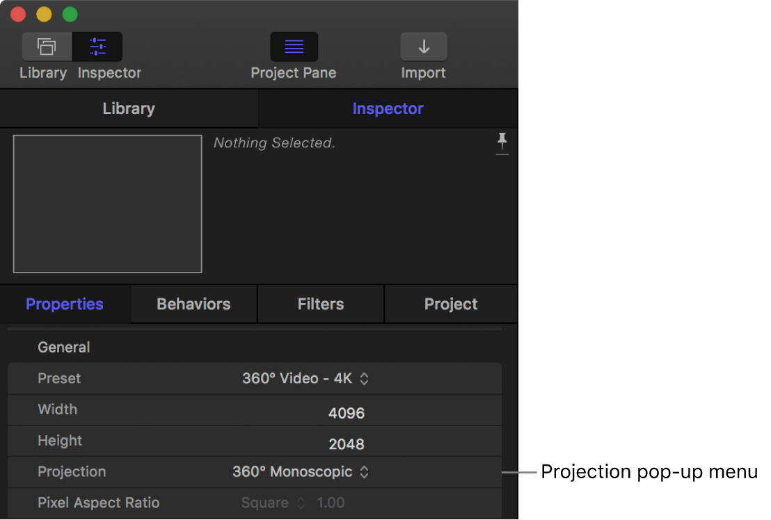Select the Properties tab

(x=64, y=304)
